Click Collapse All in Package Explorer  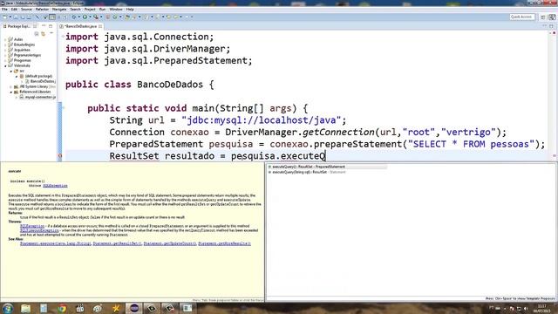pos(37,33)
